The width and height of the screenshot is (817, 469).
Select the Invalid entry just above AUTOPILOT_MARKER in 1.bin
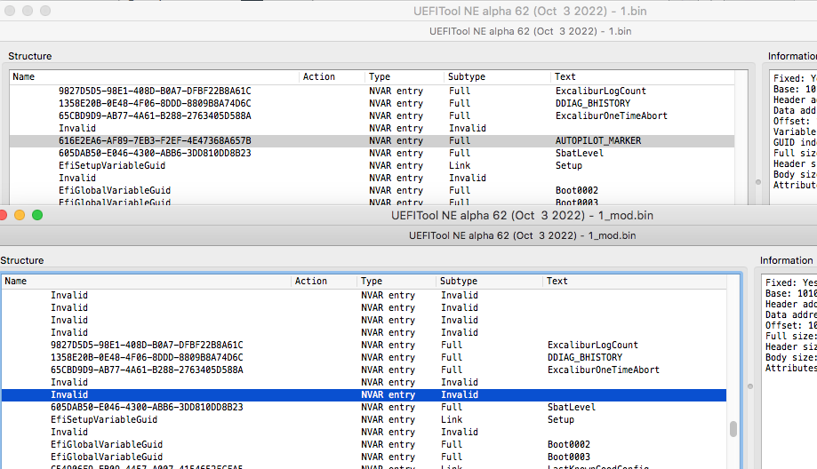pyautogui.click(x=372, y=128)
